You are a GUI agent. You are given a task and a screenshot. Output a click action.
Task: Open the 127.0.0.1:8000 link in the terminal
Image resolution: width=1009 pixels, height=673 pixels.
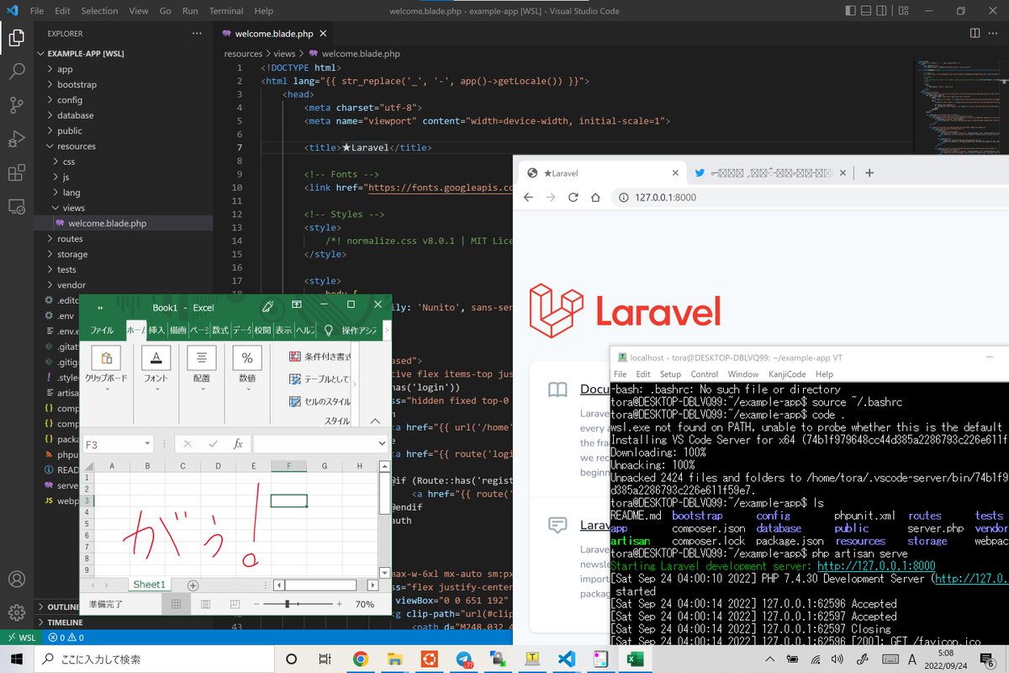tap(876, 566)
